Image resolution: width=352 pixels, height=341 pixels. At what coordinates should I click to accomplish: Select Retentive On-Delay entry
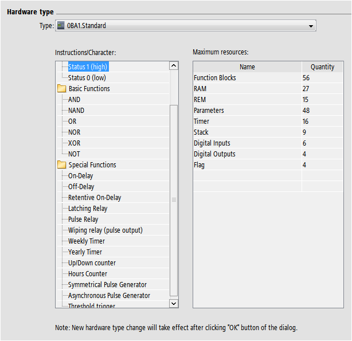pos(95,198)
